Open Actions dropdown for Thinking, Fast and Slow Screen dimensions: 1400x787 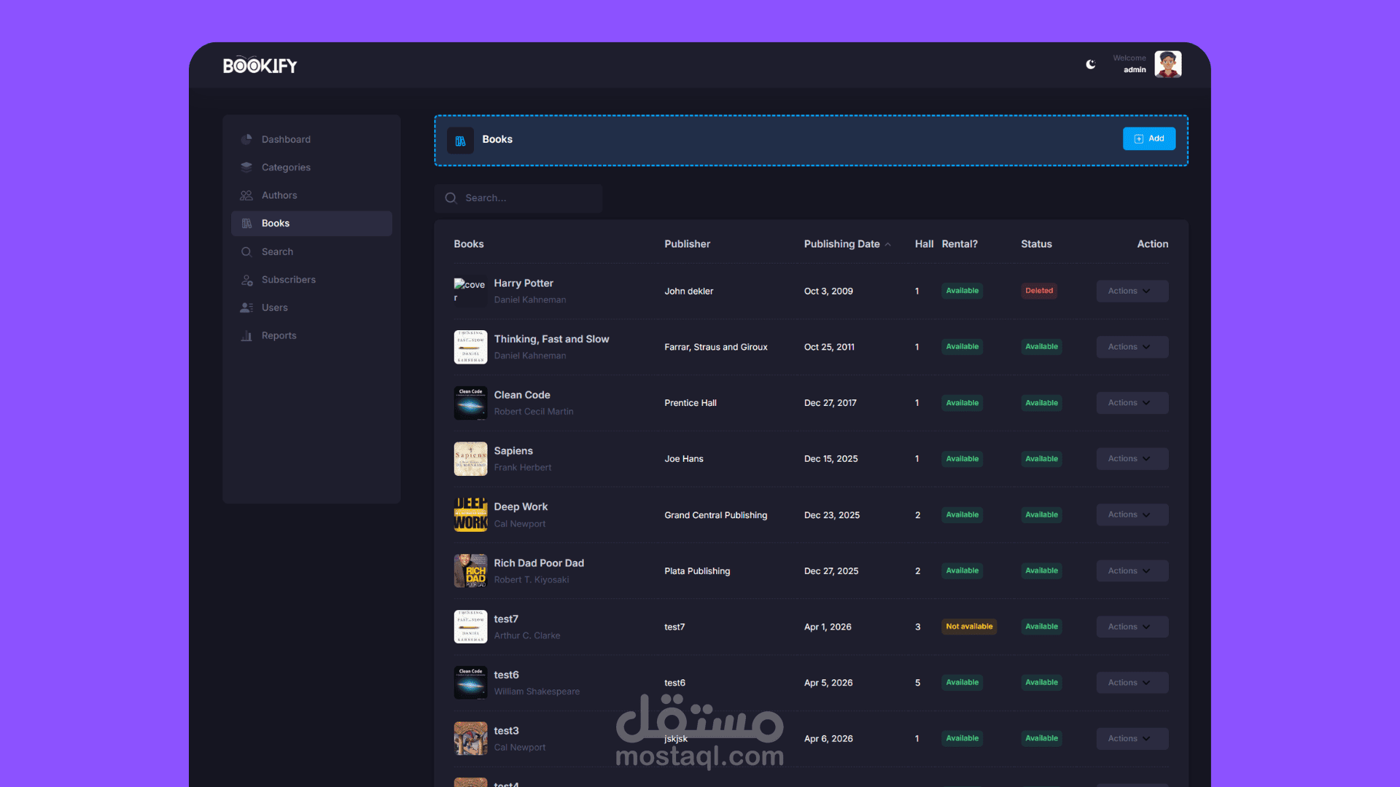[x=1132, y=347]
